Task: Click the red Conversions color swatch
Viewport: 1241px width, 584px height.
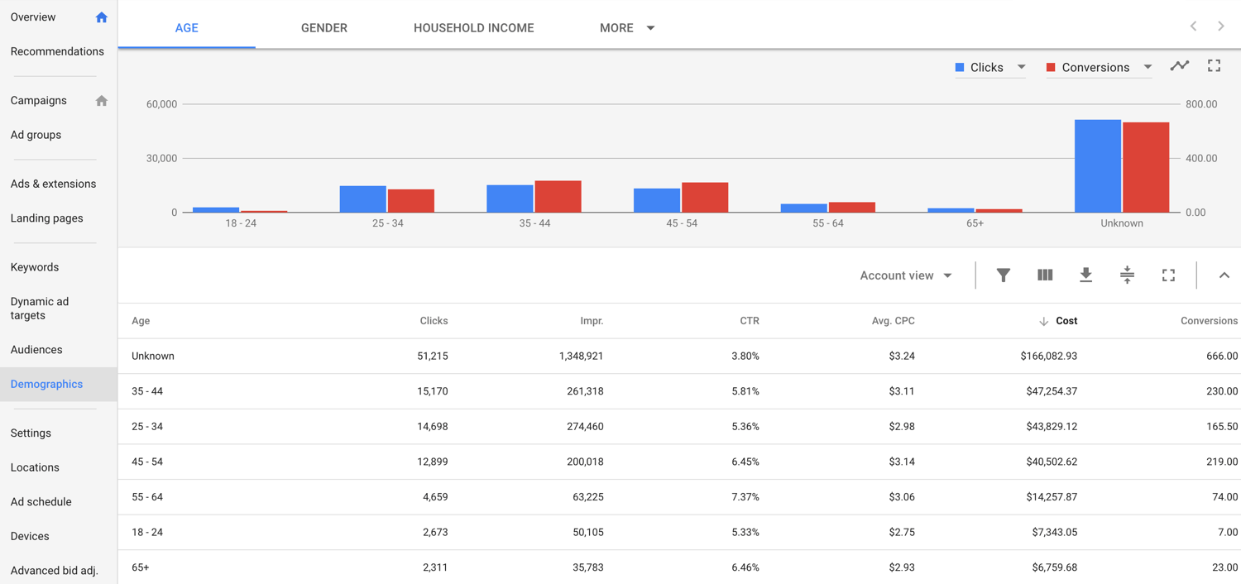Action: coord(1051,68)
